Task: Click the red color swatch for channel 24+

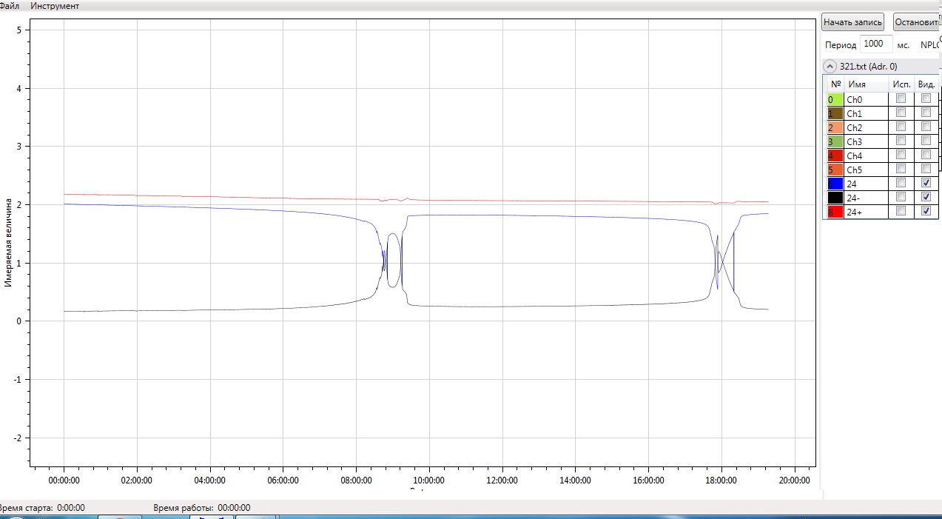Action: [x=835, y=212]
